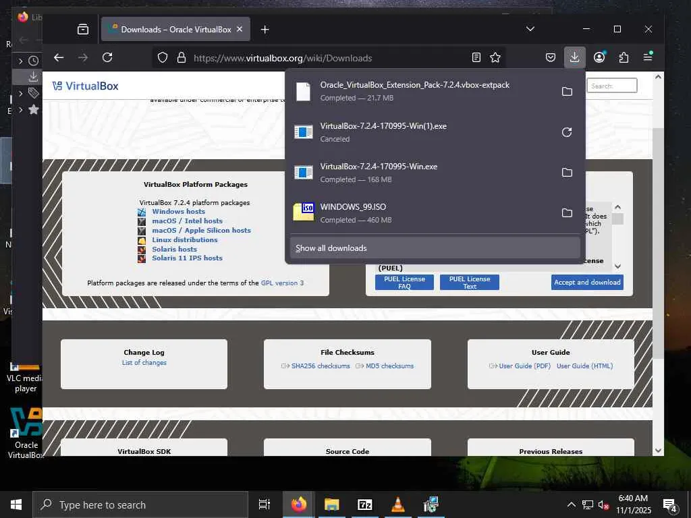
Task: Click PUEL License Text button
Action: click(x=470, y=283)
